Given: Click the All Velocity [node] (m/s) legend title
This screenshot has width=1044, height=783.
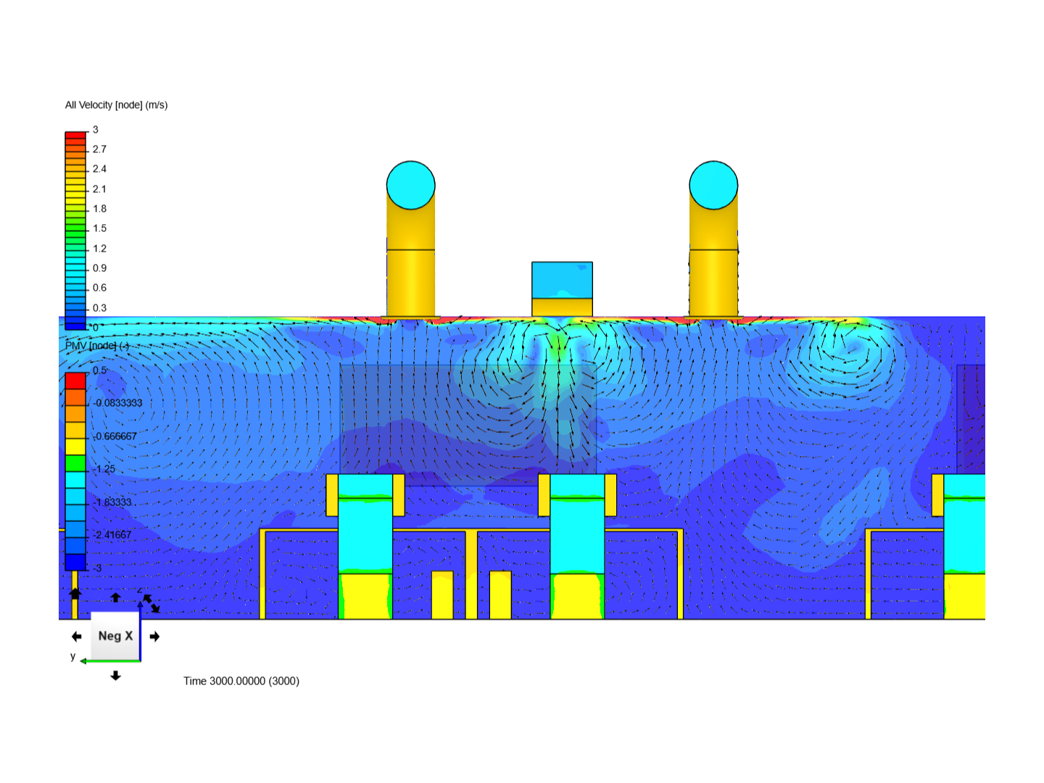Looking at the screenshot, I should 115,104.
